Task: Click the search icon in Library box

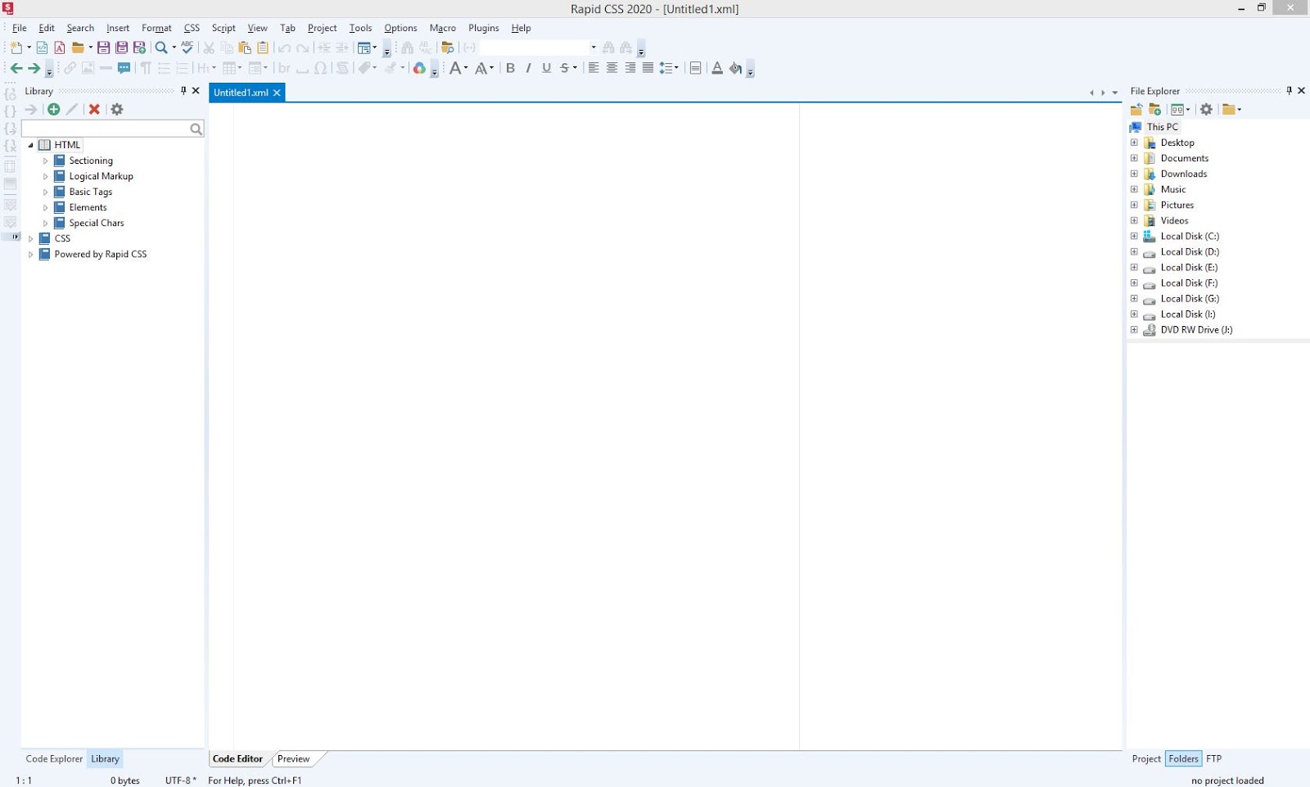Action: click(x=196, y=129)
